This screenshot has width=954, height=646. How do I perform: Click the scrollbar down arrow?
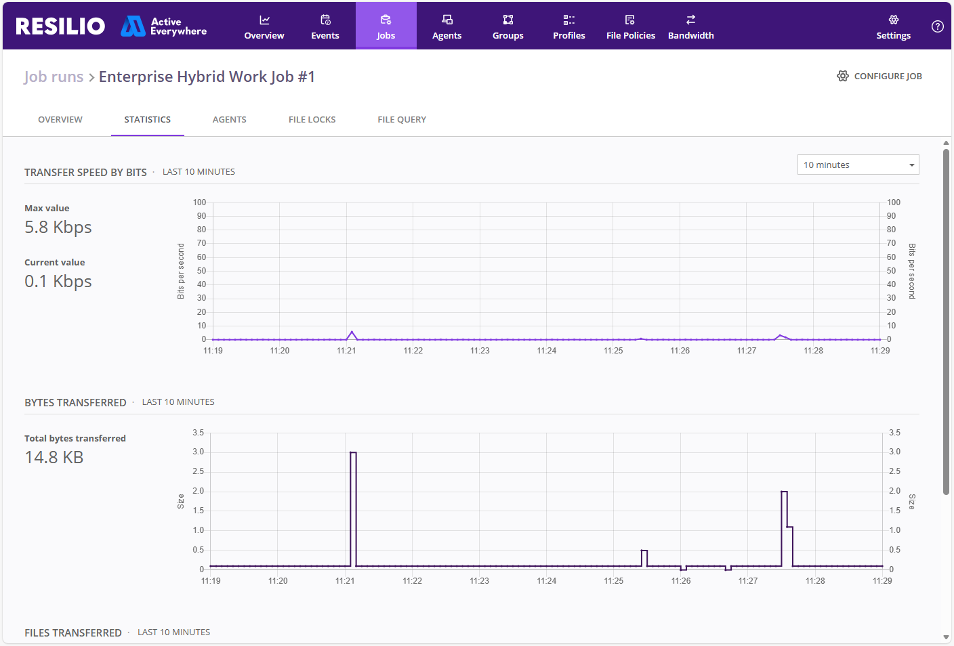pos(946,637)
